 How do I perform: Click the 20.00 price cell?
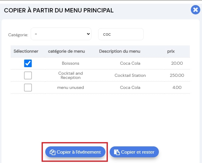(x=177, y=63)
